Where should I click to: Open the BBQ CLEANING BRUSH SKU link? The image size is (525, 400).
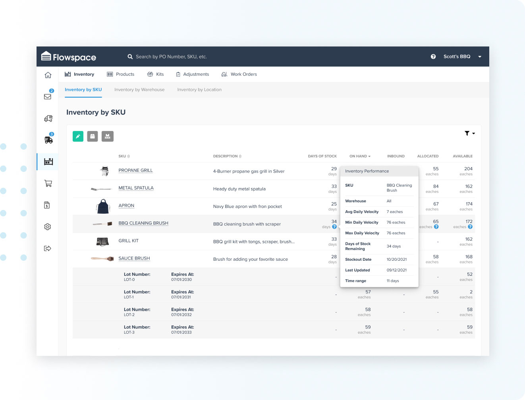(143, 223)
